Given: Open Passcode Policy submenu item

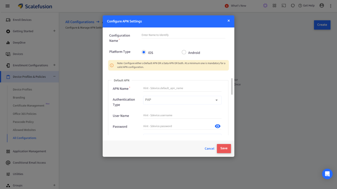Looking at the screenshot, I should click(x=23, y=122).
